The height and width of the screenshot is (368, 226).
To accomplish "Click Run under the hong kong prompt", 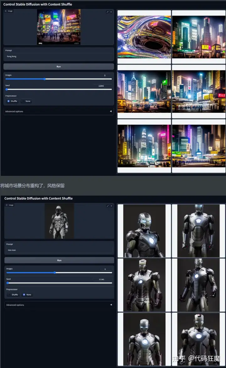I will (59, 67).
